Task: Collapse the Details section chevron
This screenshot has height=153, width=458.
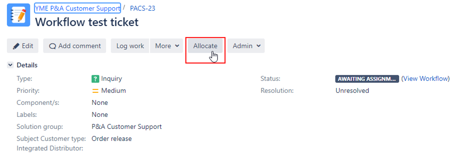Action: (x=10, y=65)
